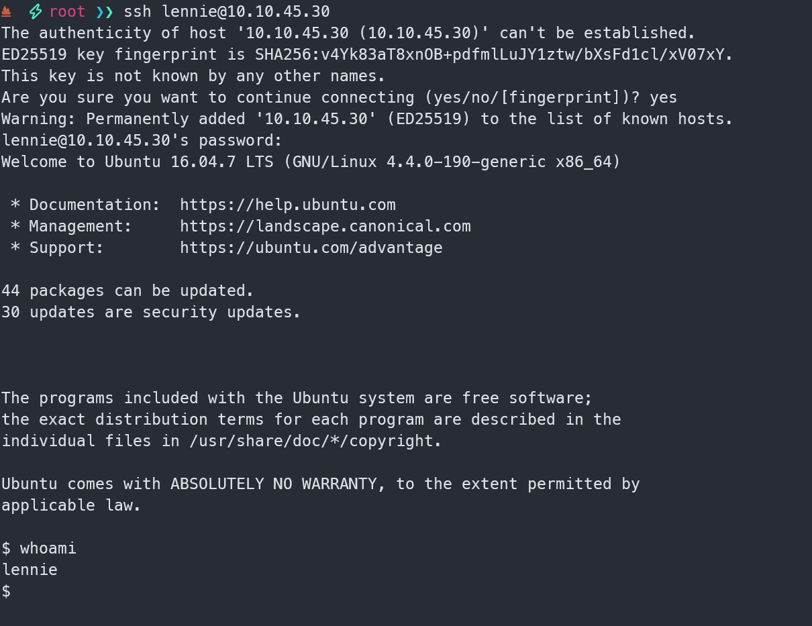This screenshot has width=812, height=626.
Task: Open the ubuntu.com/advantage support link
Action: point(311,248)
